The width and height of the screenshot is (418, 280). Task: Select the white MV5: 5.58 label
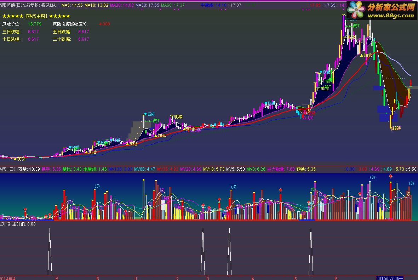coord(235,169)
